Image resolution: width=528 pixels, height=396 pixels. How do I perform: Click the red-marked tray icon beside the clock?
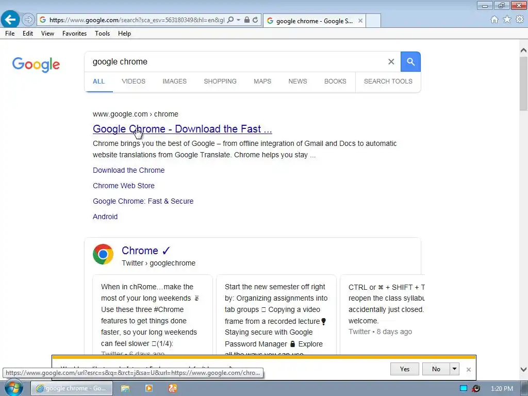[476, 389]
